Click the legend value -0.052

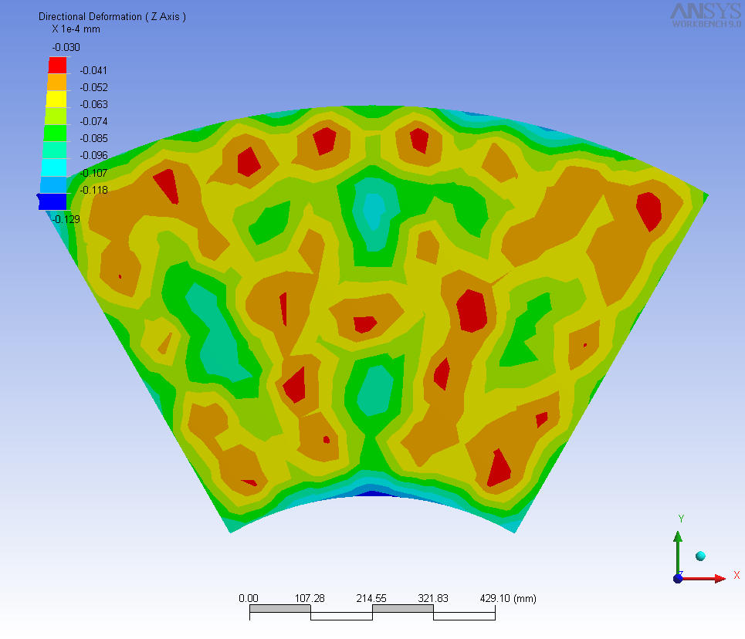[93, 87]
